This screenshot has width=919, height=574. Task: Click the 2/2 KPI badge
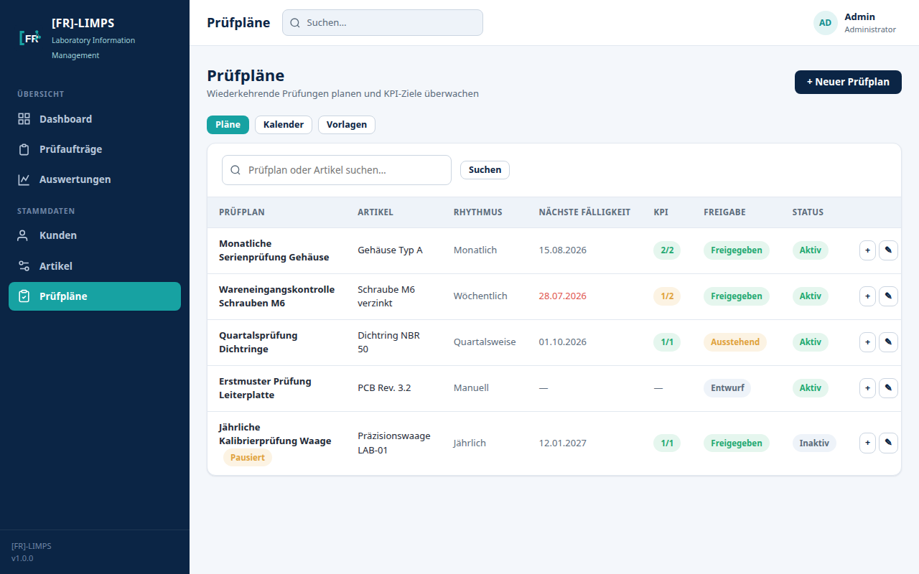tap(667, 250)
